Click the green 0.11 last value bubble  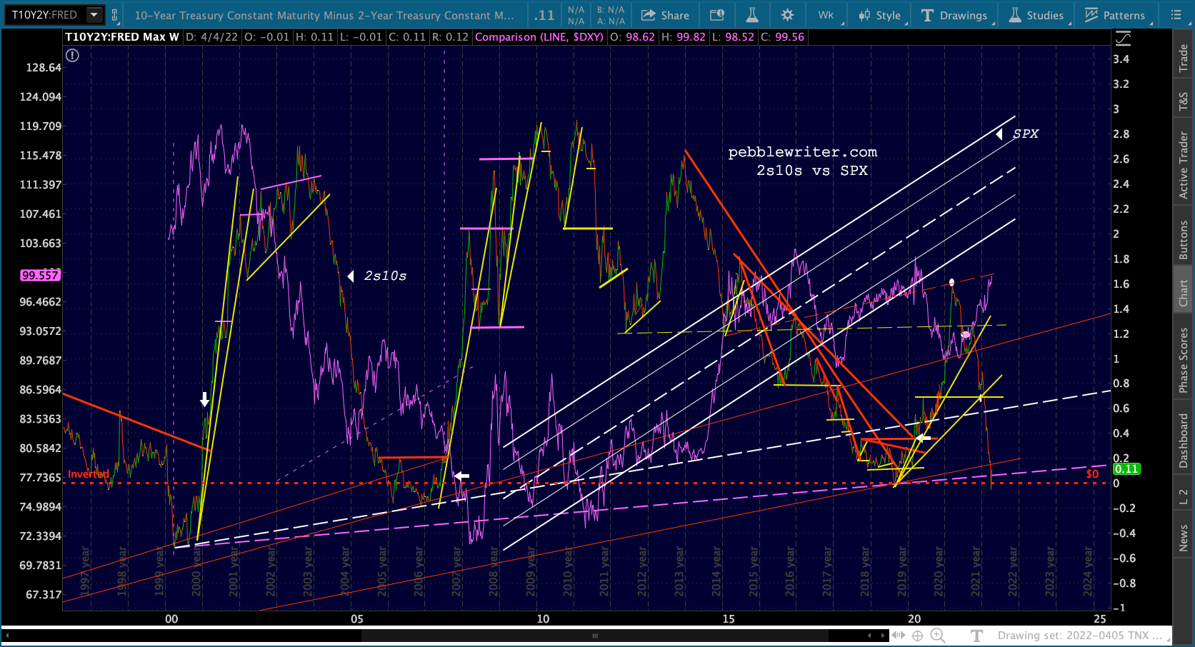pos(1126,469)
